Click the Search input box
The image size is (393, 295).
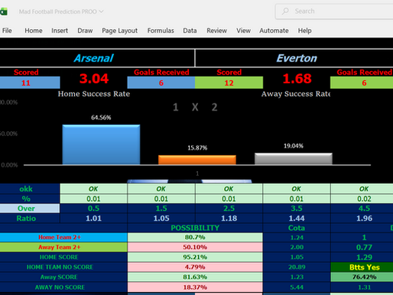(x=334, y=11)
